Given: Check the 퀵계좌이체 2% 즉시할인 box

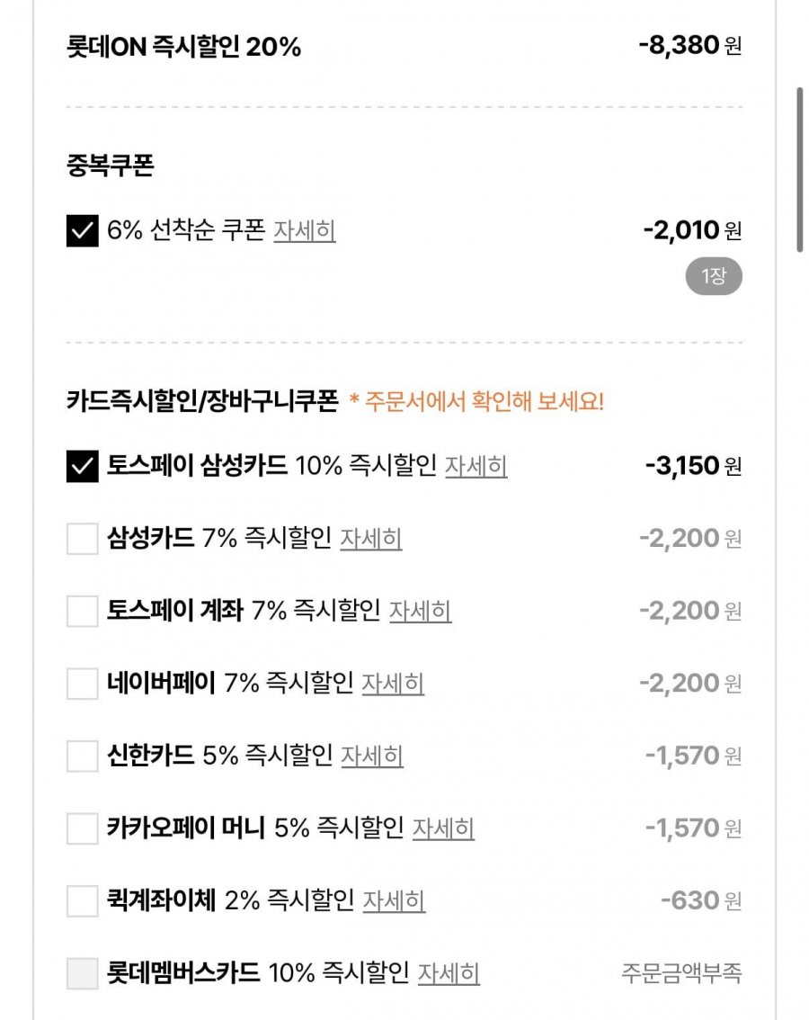Looking at the screenshot, I should 82,901.
